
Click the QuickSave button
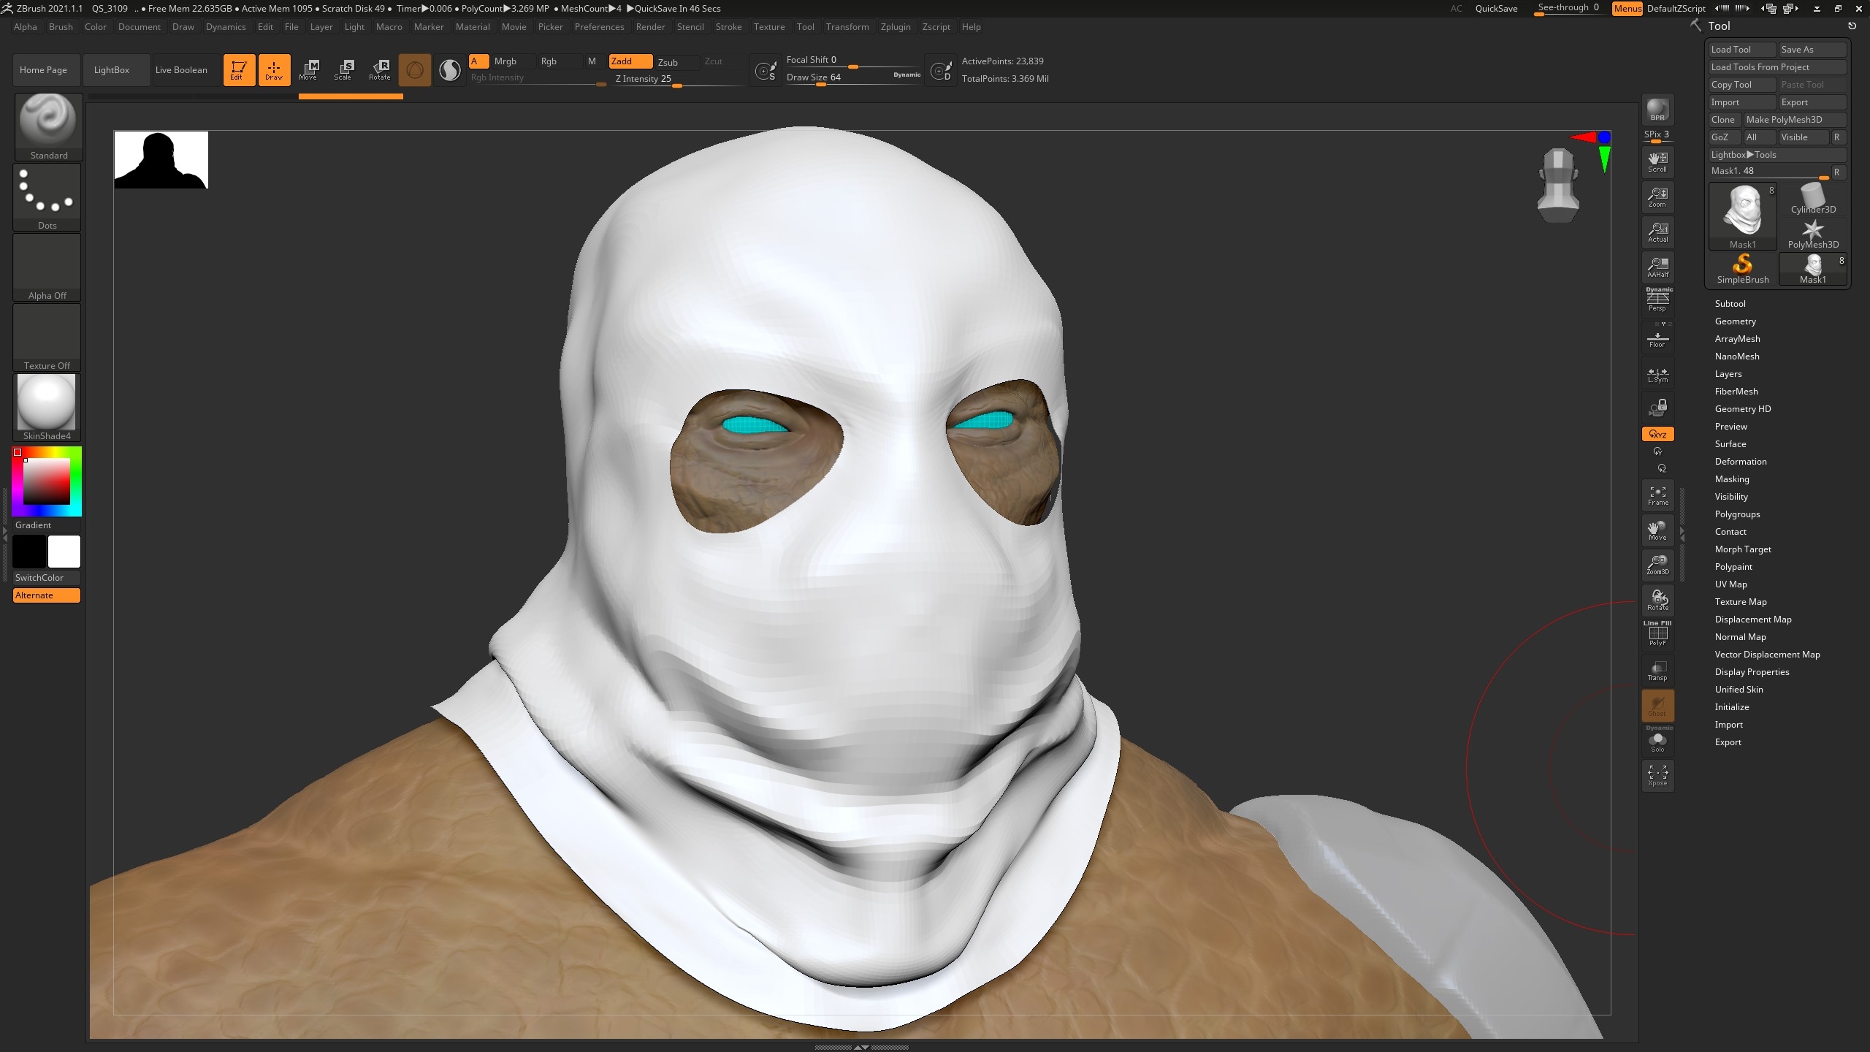[x=1496, y=9]
